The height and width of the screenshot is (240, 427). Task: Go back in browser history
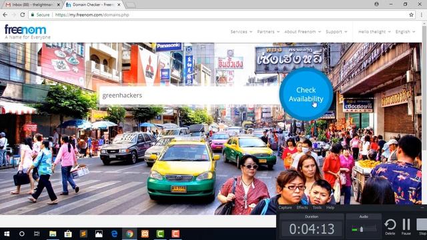pos(5,15)
